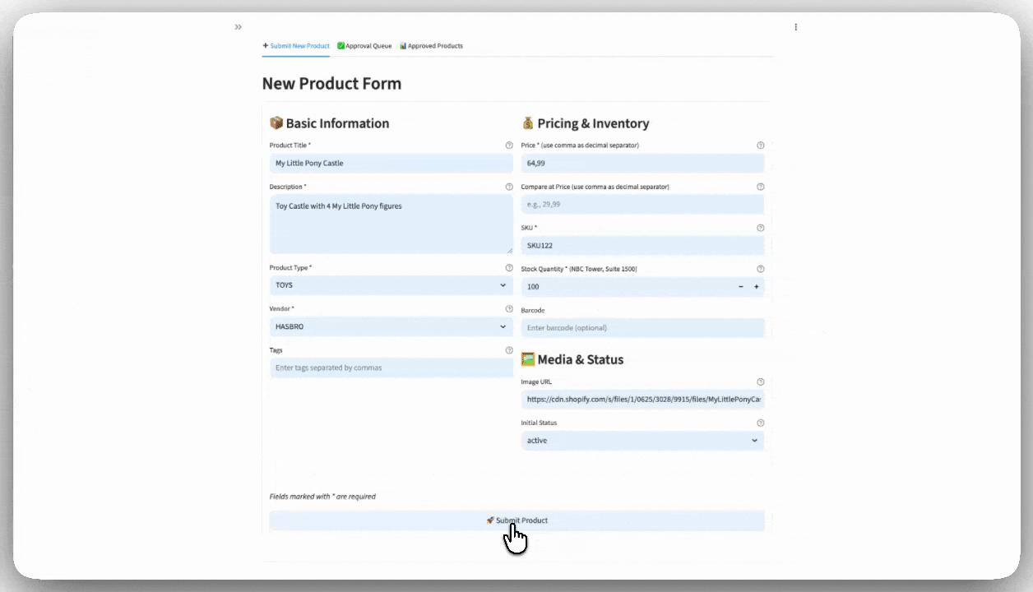
Task: Show help icon for Compare at Price
Action: 760,187
